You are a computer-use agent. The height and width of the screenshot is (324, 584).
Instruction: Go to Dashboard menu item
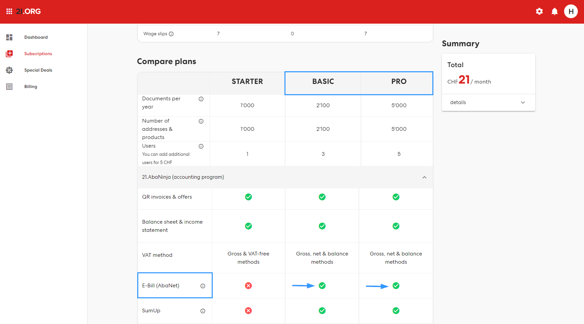[36, 37]
